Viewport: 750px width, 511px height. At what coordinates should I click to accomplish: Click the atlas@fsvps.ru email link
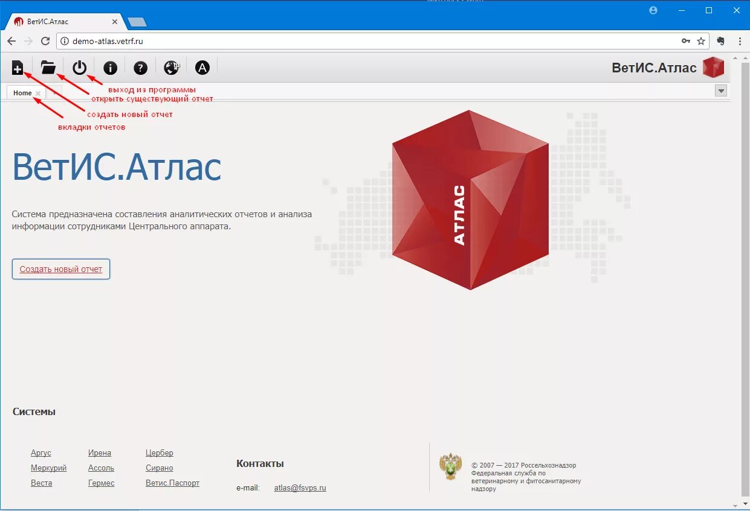300,487
